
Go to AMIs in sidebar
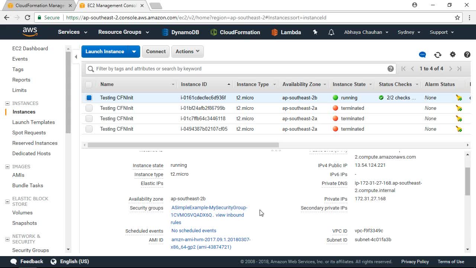tap(18, 175)
